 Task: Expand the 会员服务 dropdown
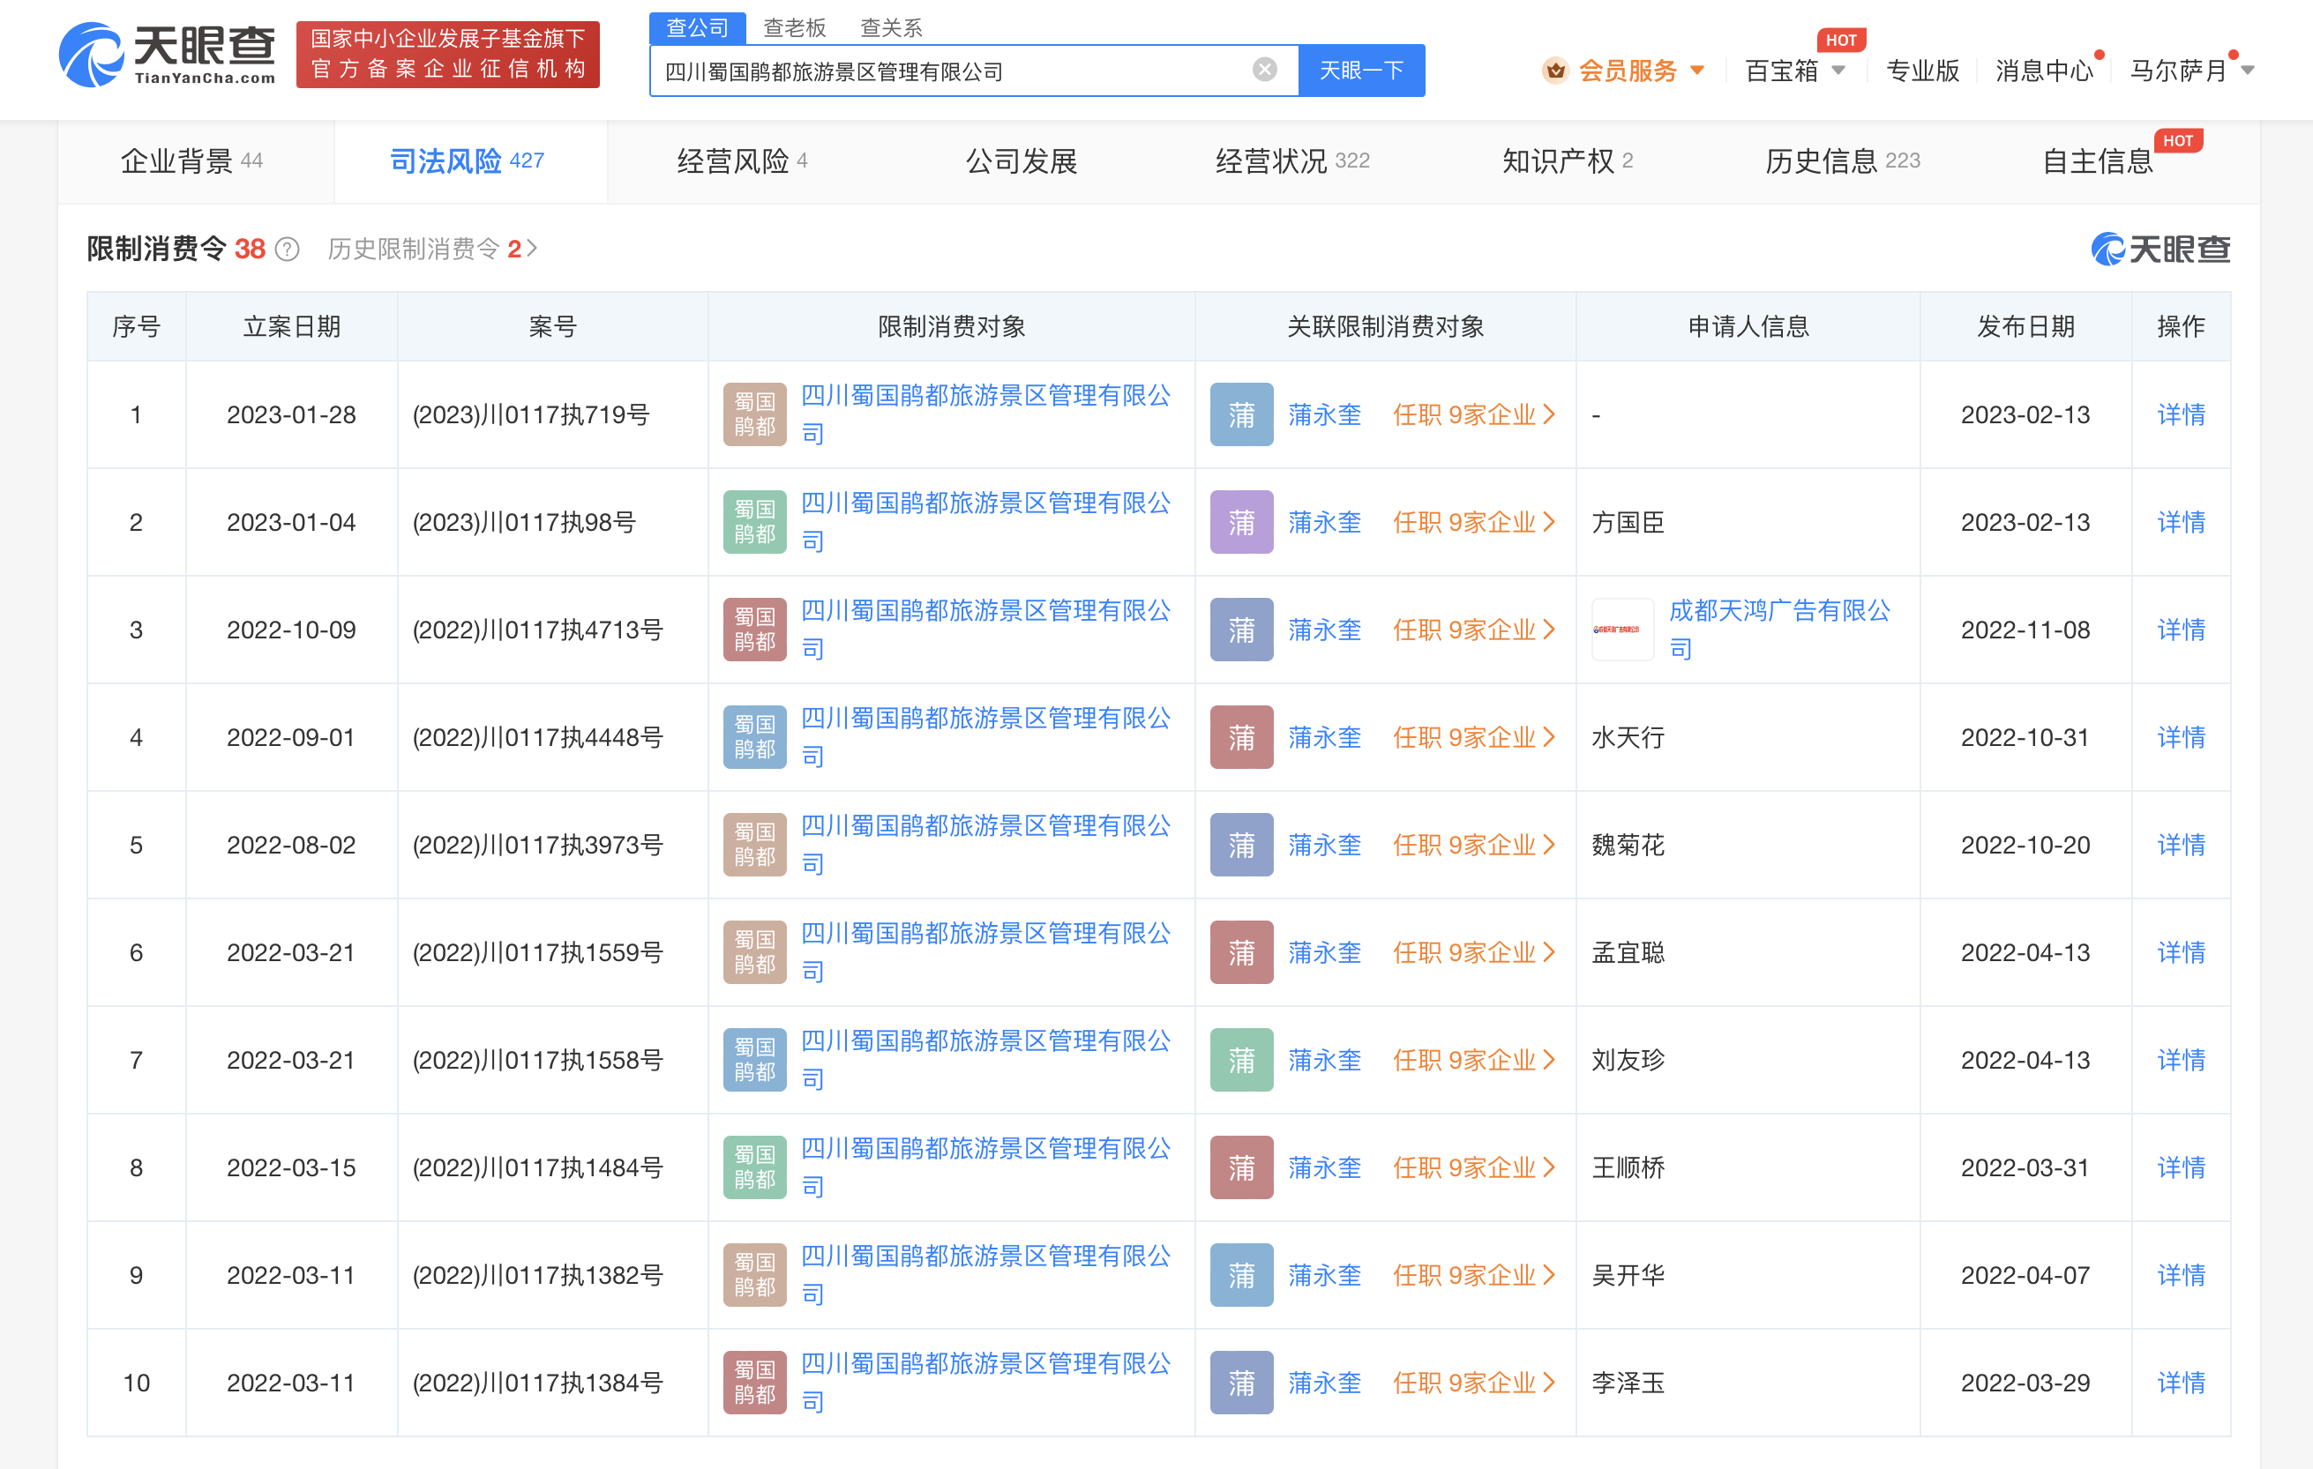coord(1697,70)
